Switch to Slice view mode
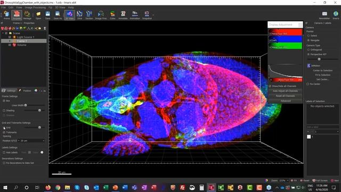The width and height of the screenshot is (341, 192). pos(79,15)
